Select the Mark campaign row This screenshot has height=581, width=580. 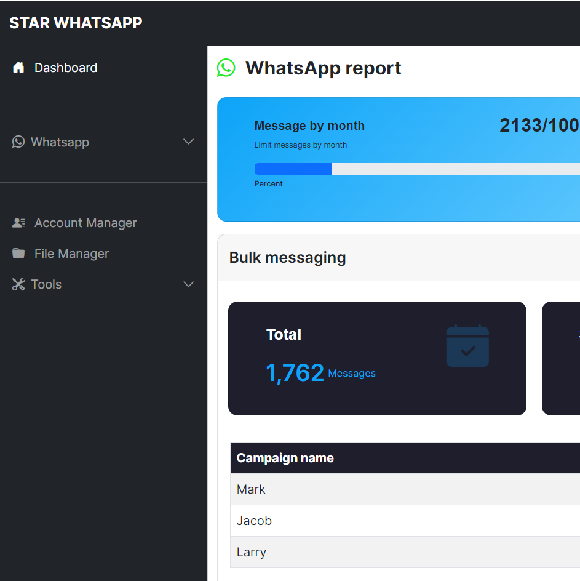click(252, 489)
